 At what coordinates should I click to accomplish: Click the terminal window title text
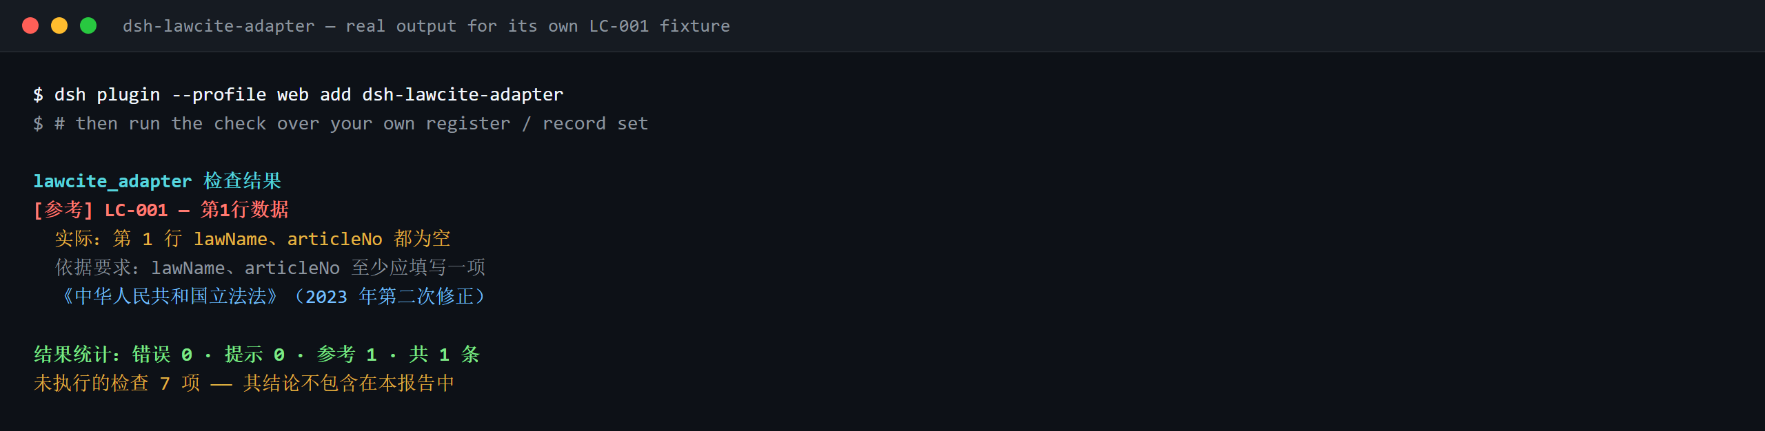point(426,26)
